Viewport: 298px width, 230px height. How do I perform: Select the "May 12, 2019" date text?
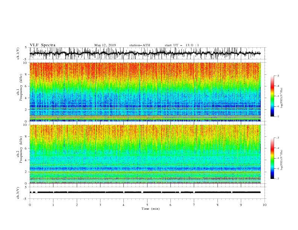pyautogui.click(x=105, y=45)
